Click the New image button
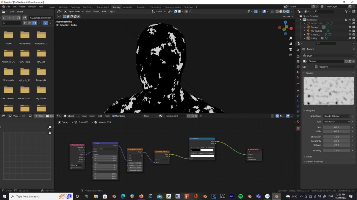 coord(40,116)
